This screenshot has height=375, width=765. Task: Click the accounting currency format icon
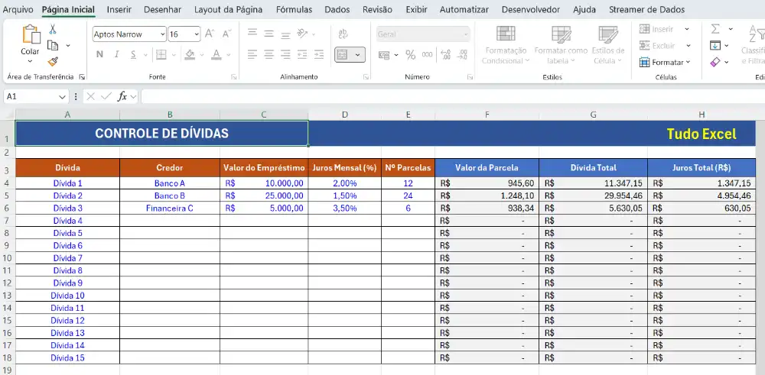384,54
